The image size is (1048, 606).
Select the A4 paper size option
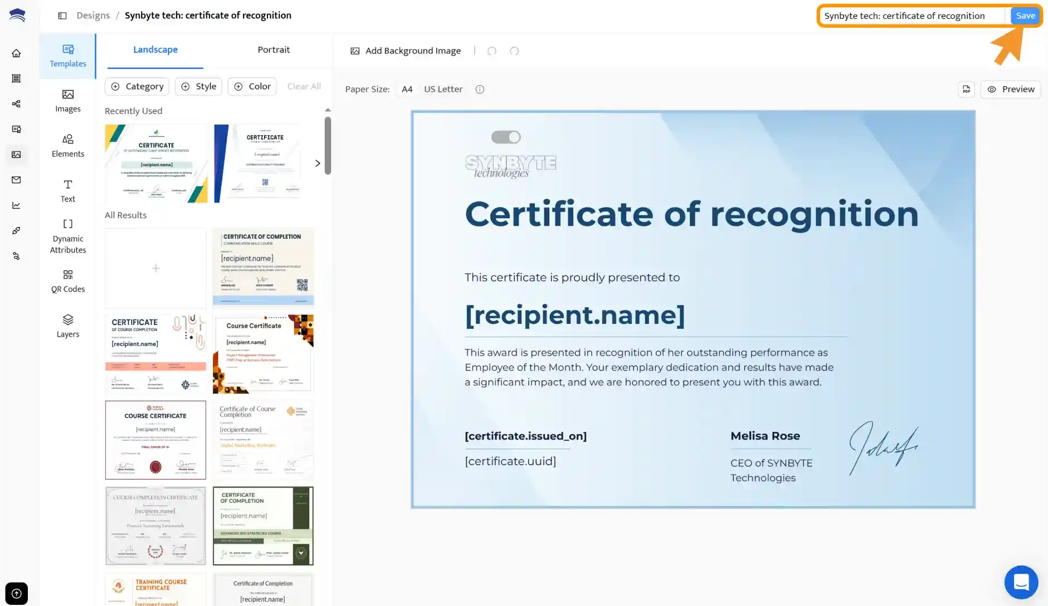407,89
